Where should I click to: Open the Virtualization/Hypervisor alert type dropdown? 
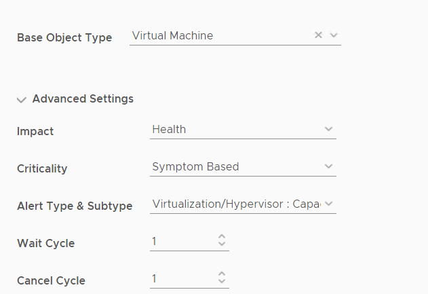[234, 204]
